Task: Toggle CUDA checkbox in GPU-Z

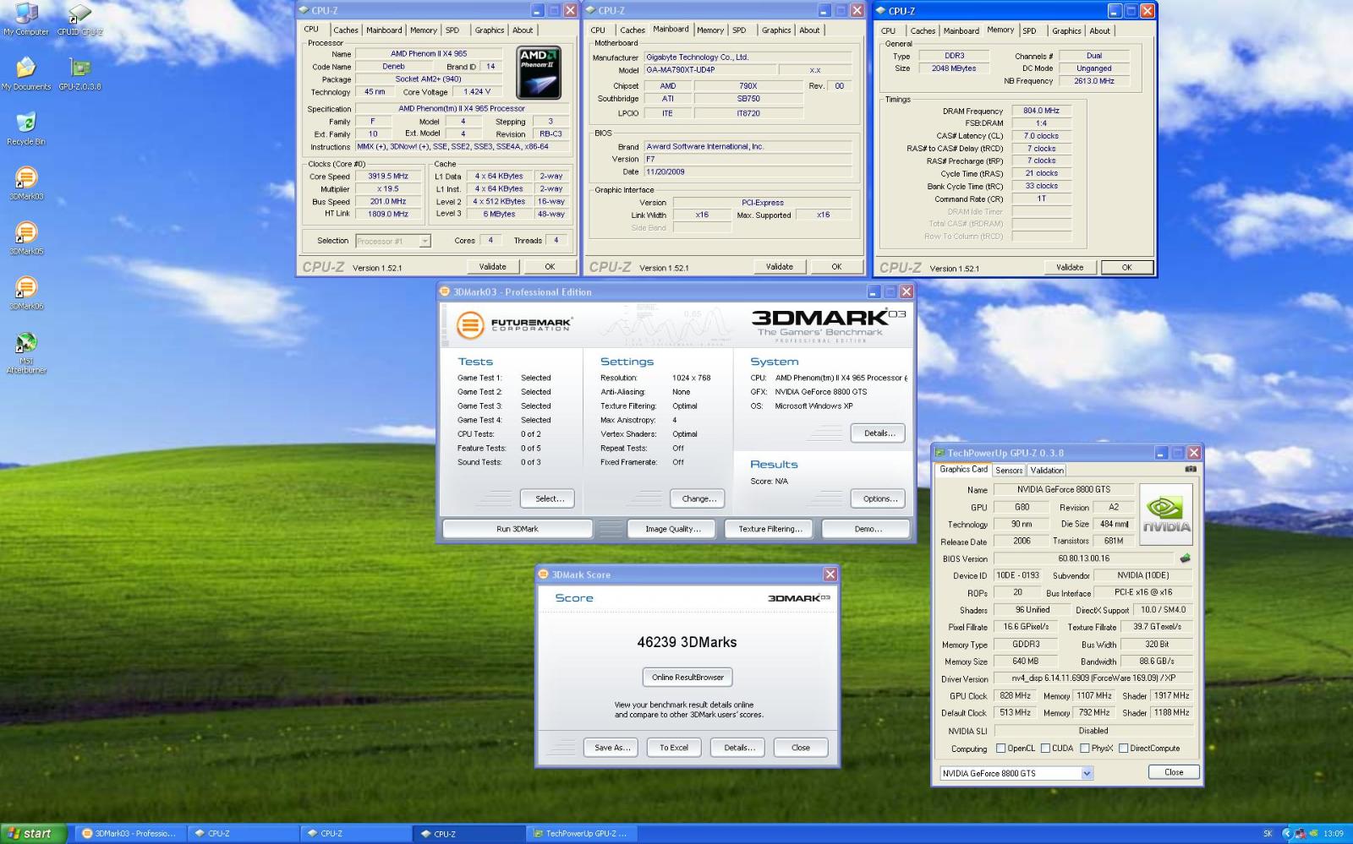Action: (1046, 748)
